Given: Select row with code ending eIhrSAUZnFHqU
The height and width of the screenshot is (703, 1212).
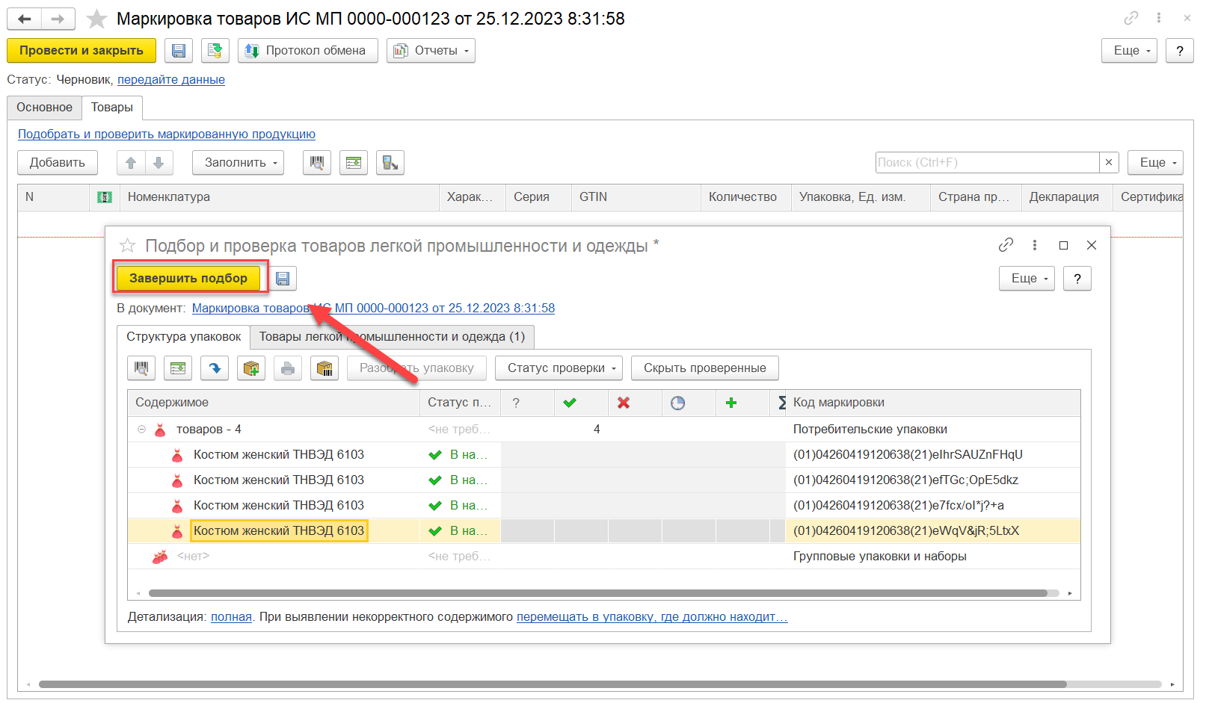Looking at the screenshot, I should click(x=604, y=455).
